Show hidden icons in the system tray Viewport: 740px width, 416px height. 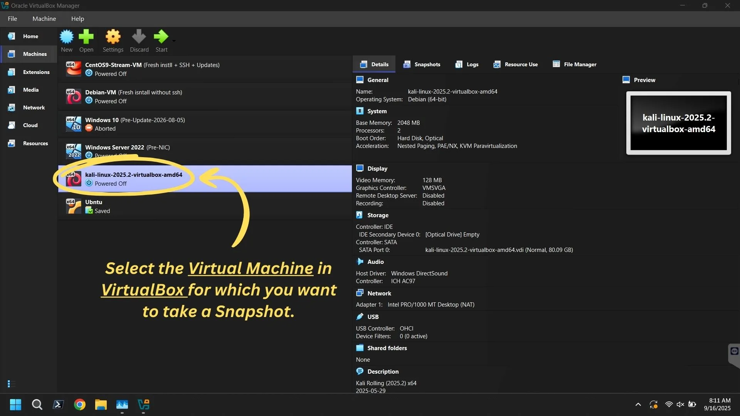click(638, 404)
